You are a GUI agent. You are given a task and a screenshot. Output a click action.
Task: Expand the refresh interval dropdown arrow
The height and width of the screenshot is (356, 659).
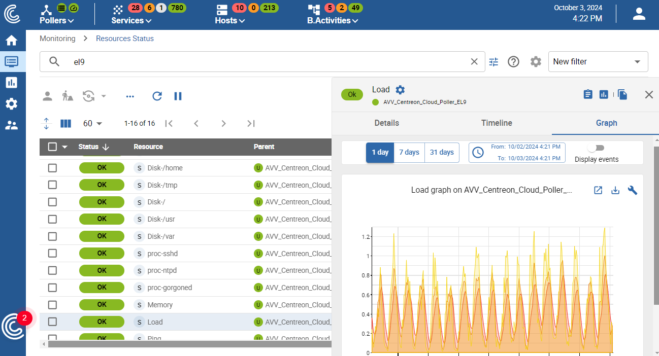point(104,96)
